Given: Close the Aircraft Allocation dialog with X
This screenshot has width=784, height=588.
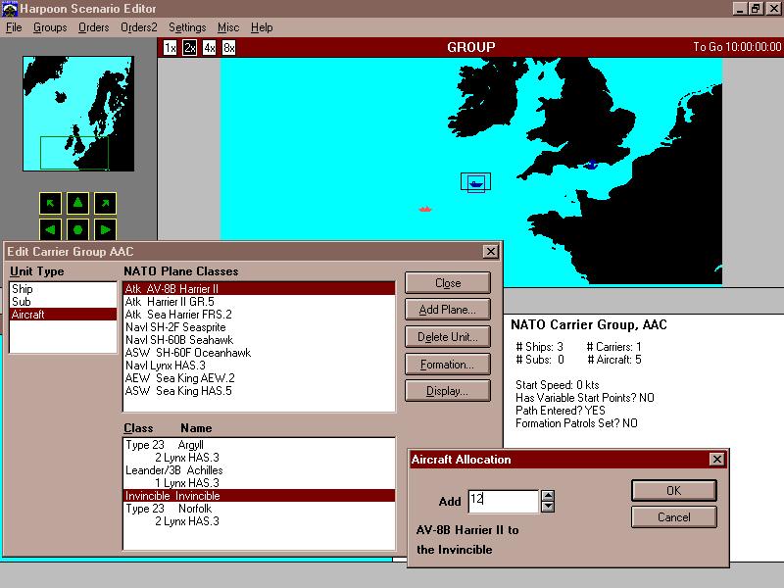Looking at the screenshot, I should pos(717,459).
